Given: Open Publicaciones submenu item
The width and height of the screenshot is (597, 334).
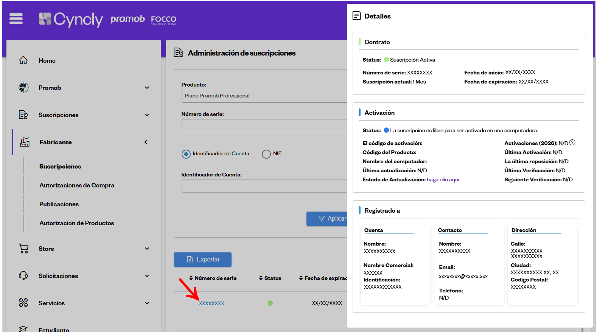Looking at the screenshot, I should click(x=59, y=204).
